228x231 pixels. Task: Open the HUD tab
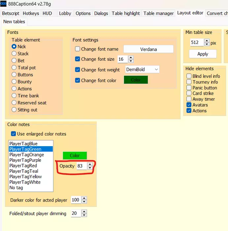[x=47, y=14]
